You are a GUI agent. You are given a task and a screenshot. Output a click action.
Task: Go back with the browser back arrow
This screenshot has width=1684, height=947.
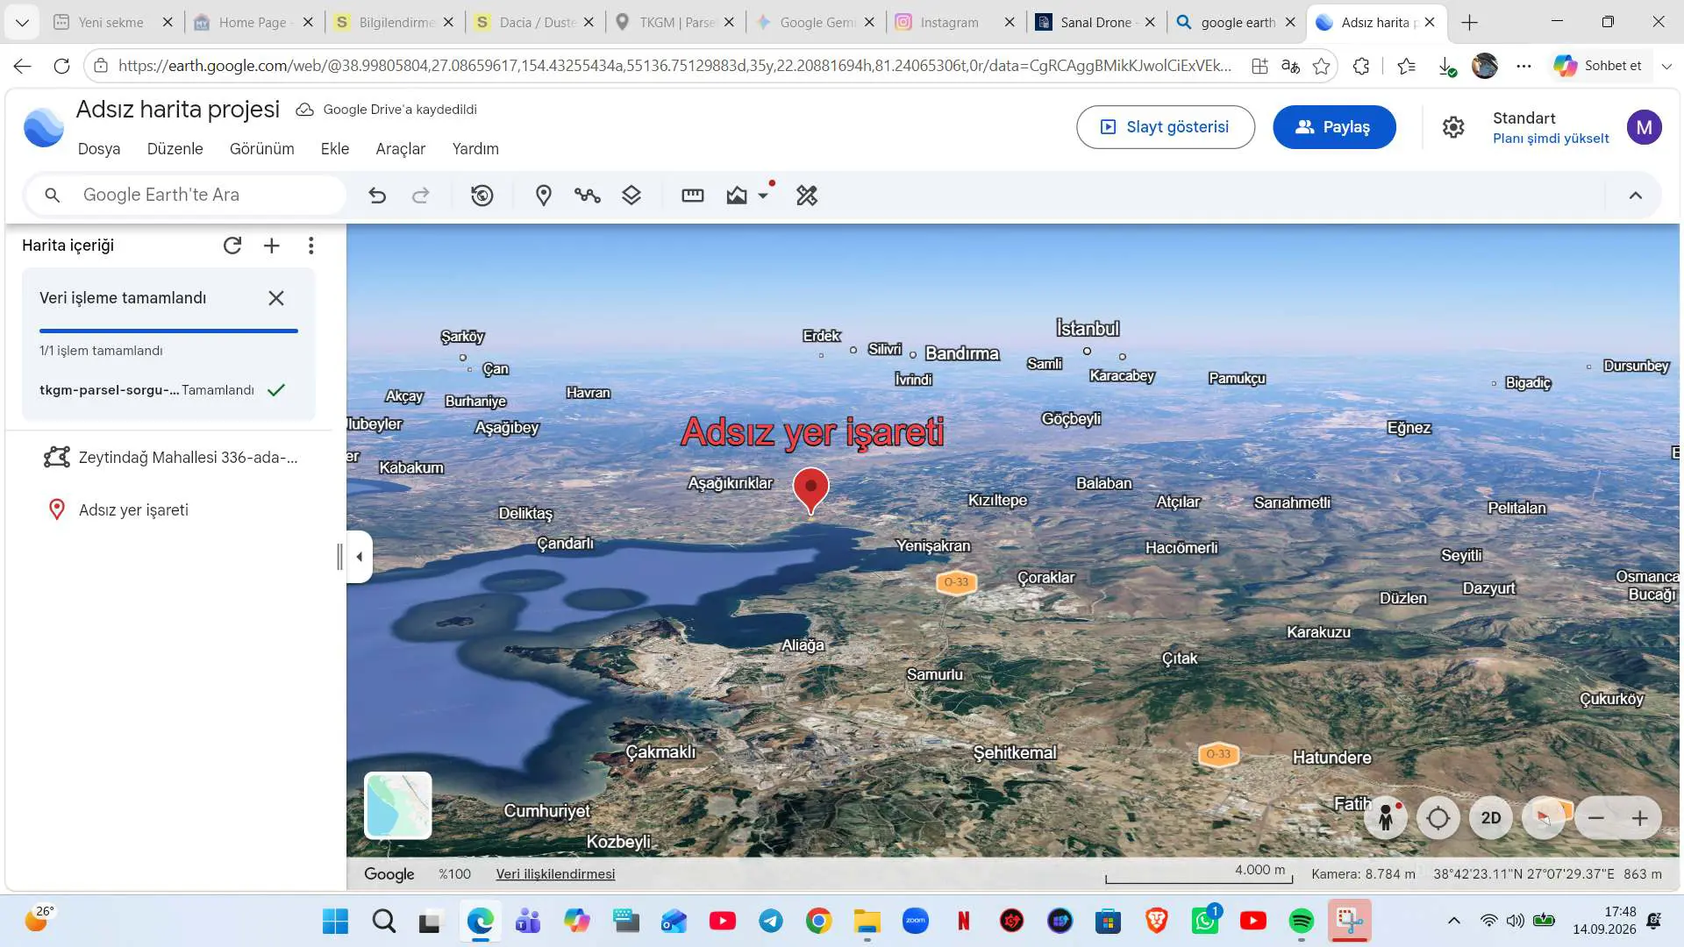click(23, 66)
